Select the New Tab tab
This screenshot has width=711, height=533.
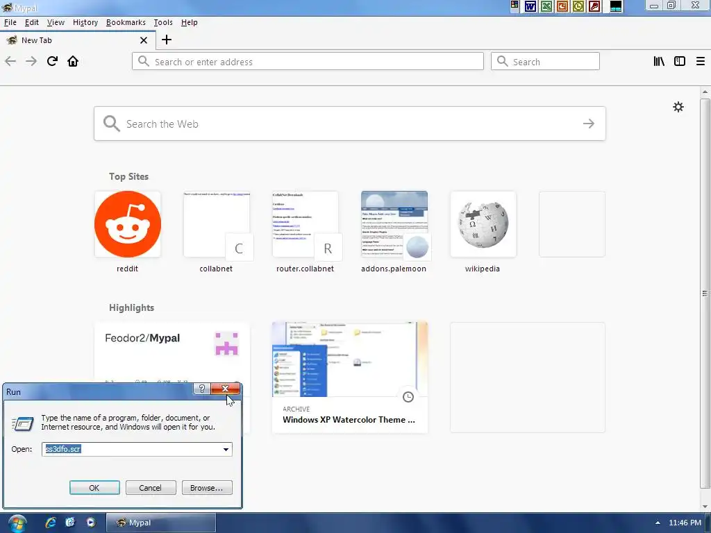point(77,40)
